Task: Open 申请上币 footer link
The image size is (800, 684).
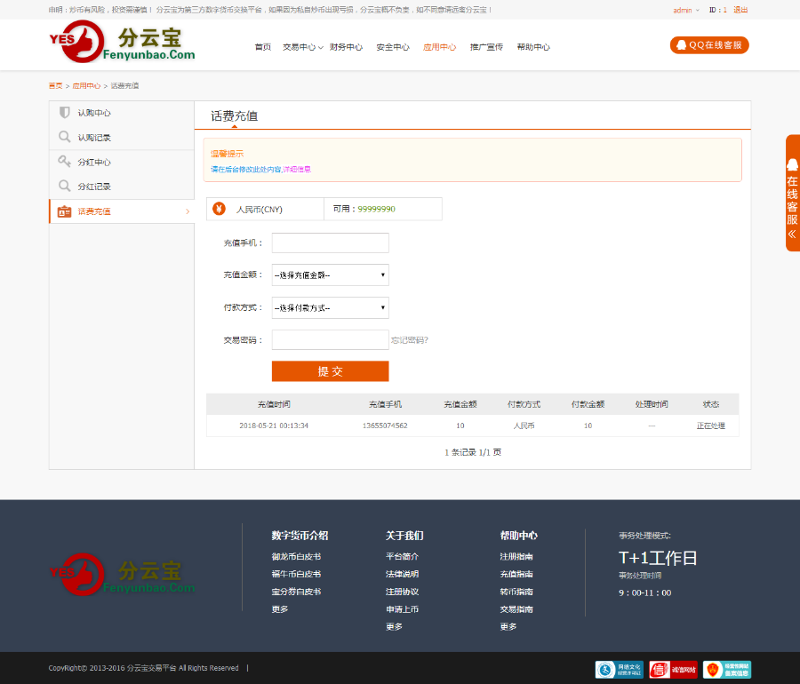Action: (x=402, y=609)
